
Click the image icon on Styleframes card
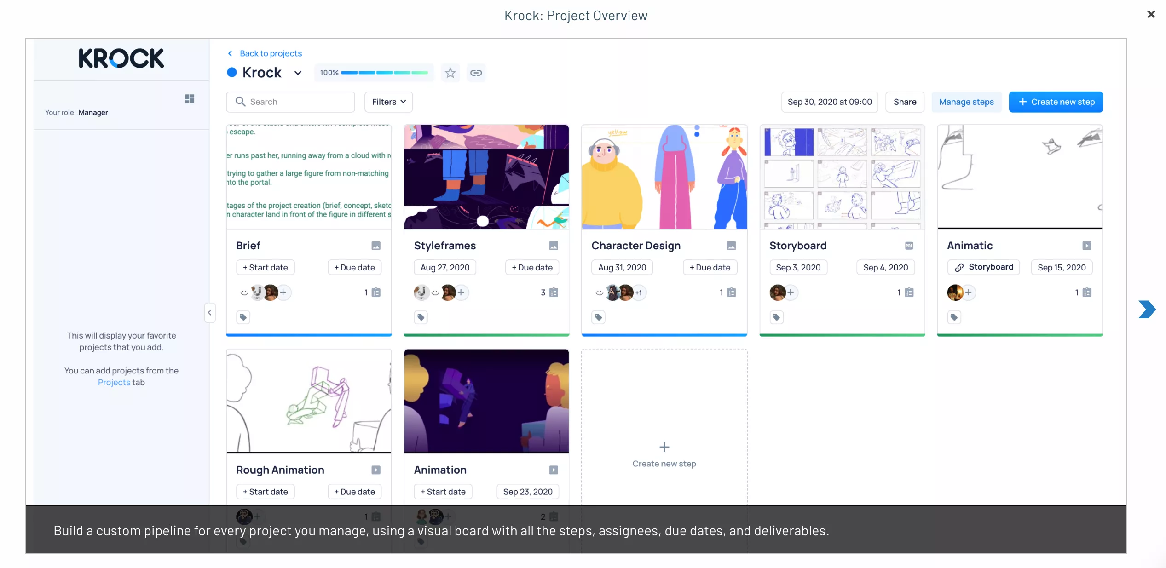tap(554, 245)
